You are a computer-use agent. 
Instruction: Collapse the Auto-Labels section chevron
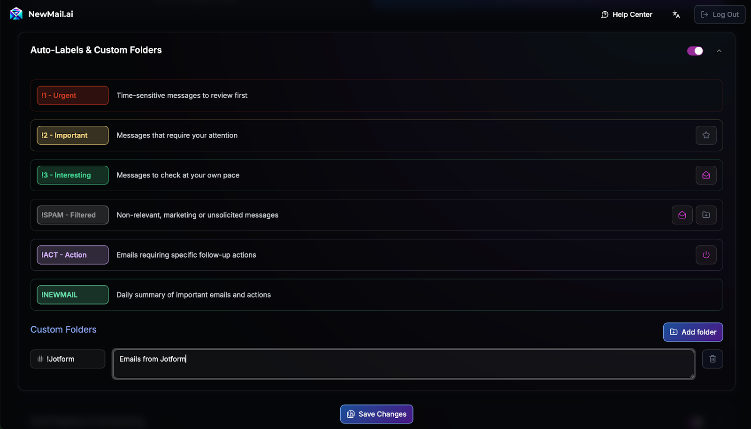click(x=719, y=51)
